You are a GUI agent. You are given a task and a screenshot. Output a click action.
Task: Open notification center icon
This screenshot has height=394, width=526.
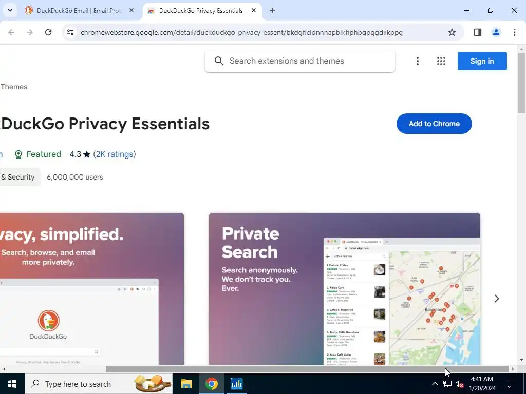(x=509, y=384)
